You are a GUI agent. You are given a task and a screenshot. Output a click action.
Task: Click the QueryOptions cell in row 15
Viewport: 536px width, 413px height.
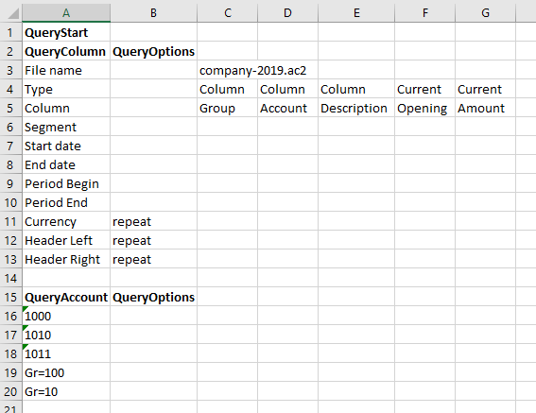[x=153, y=298]
